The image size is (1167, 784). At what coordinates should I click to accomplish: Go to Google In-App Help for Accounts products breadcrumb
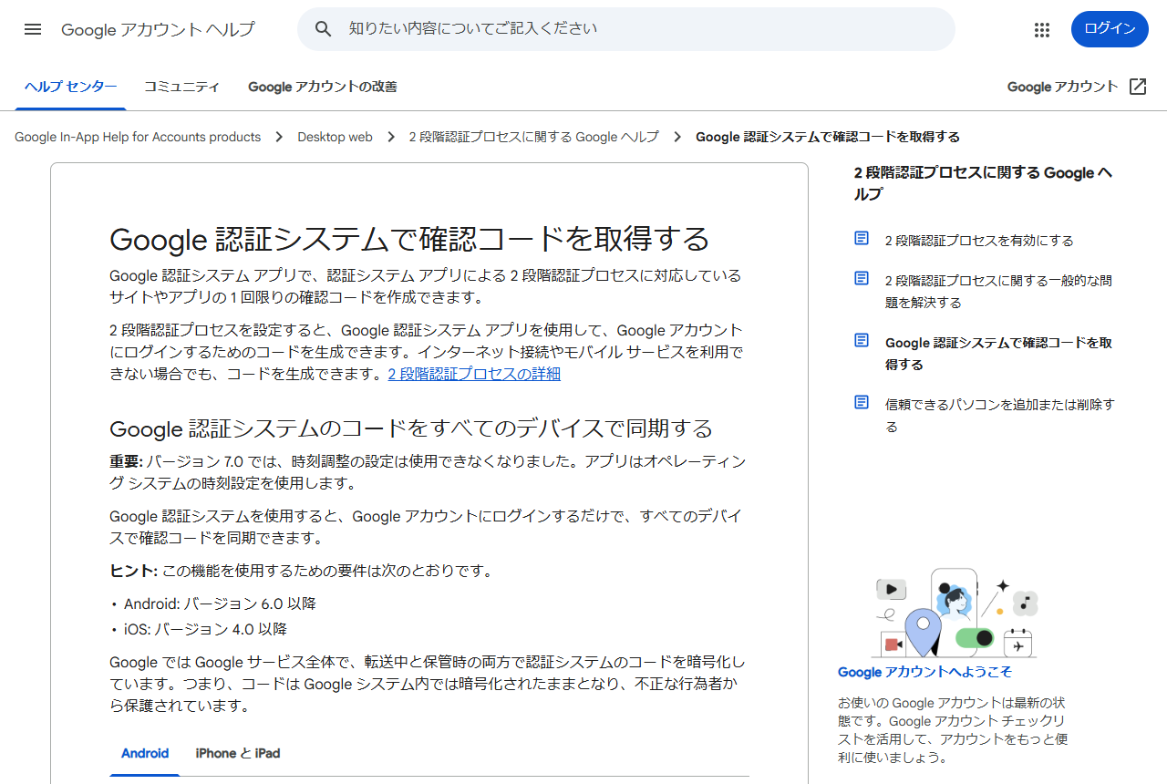pos(138,137)
